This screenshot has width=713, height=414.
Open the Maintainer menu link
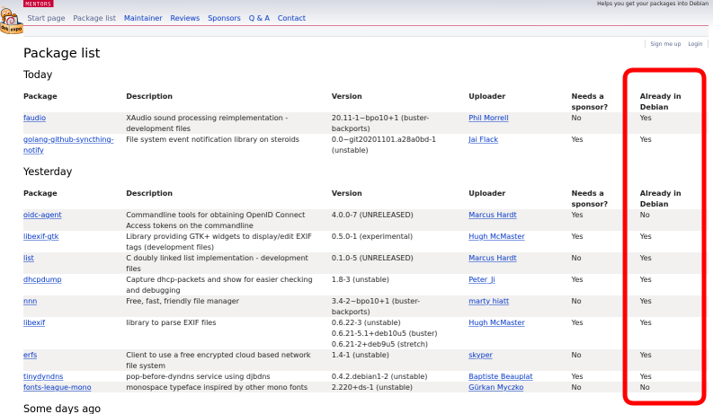(143, 18)
